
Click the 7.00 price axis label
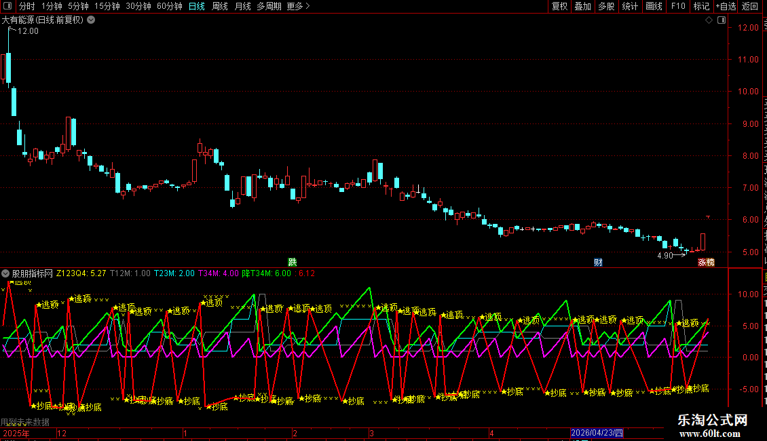click(x=750, y=188)
